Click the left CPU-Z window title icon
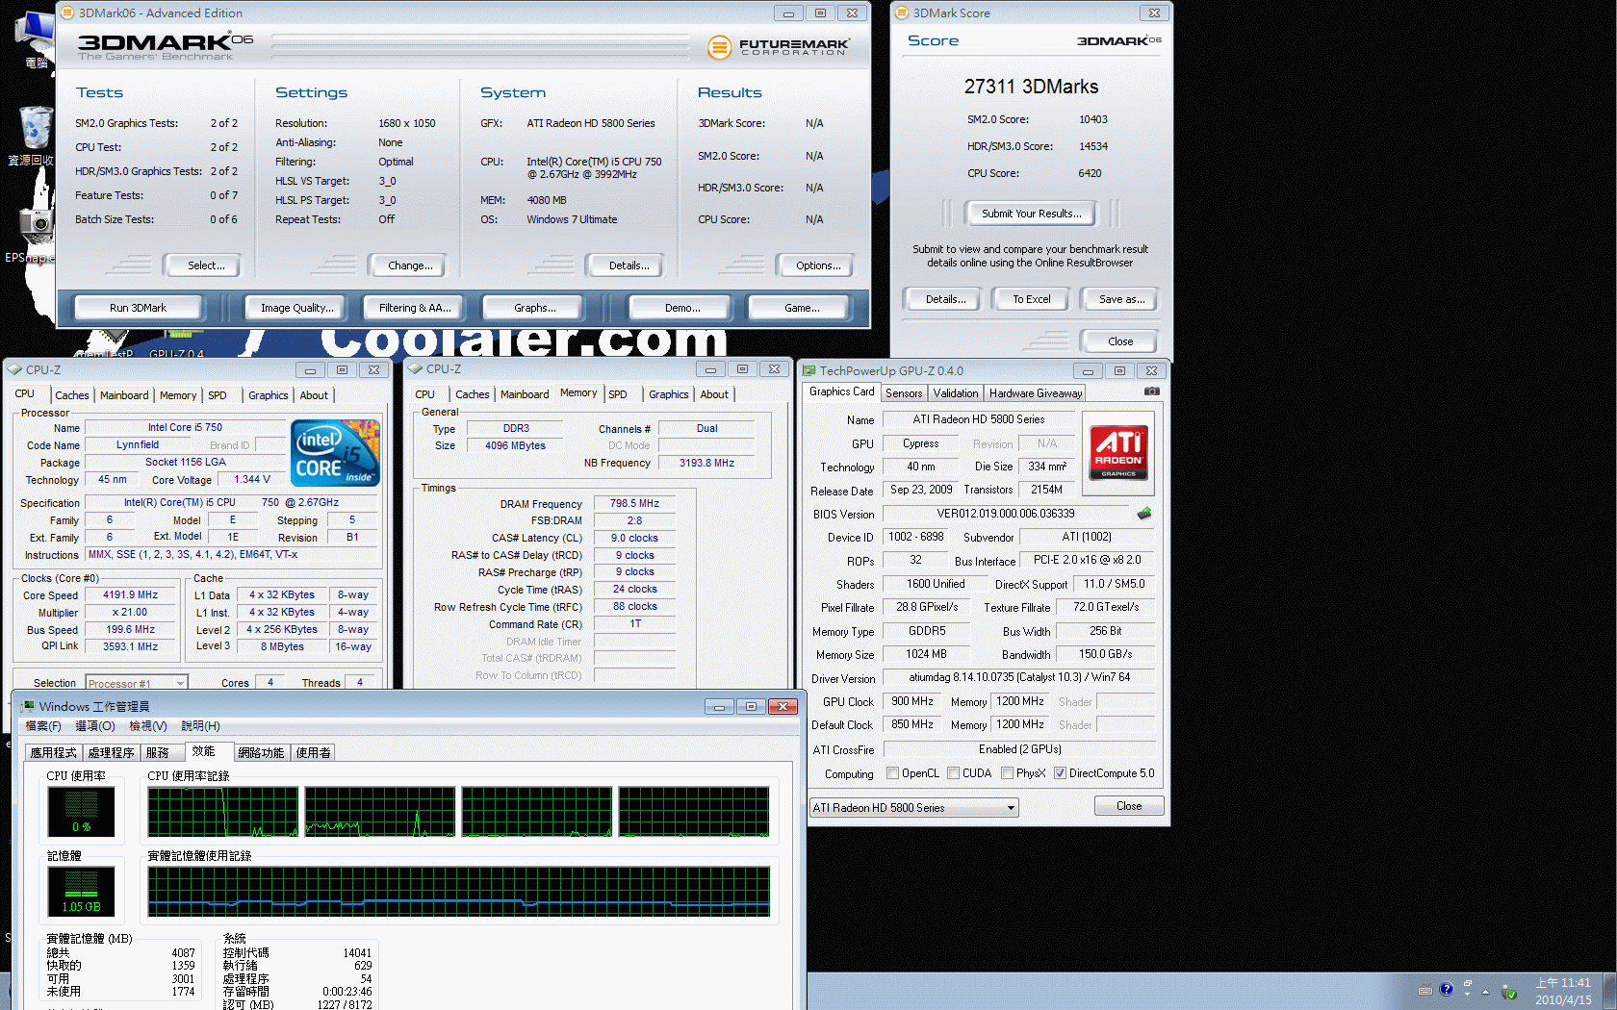 click(x=13, y=369)
